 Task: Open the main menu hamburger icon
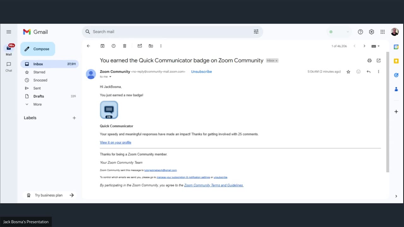click(x=9, y=32)
